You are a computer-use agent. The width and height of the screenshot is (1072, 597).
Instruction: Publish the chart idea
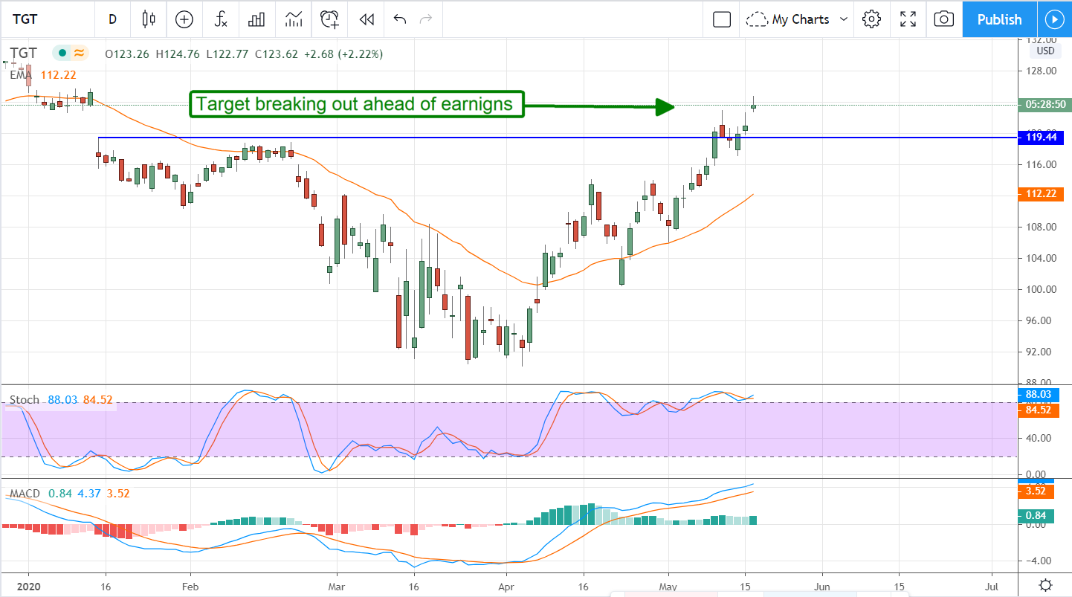pos(999,19)
